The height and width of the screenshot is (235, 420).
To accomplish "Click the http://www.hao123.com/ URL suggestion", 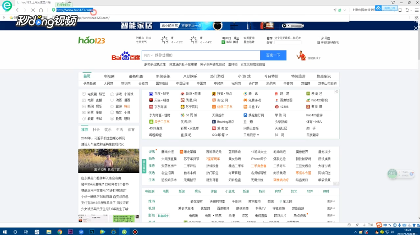I will [x=94, y=18].
